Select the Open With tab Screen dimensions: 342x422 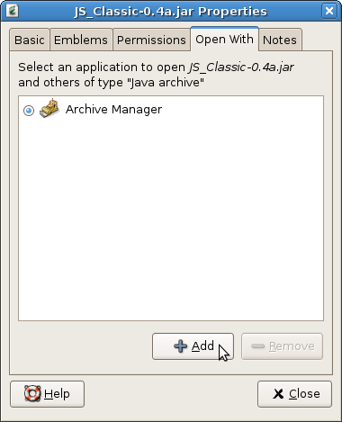(224, 39)
